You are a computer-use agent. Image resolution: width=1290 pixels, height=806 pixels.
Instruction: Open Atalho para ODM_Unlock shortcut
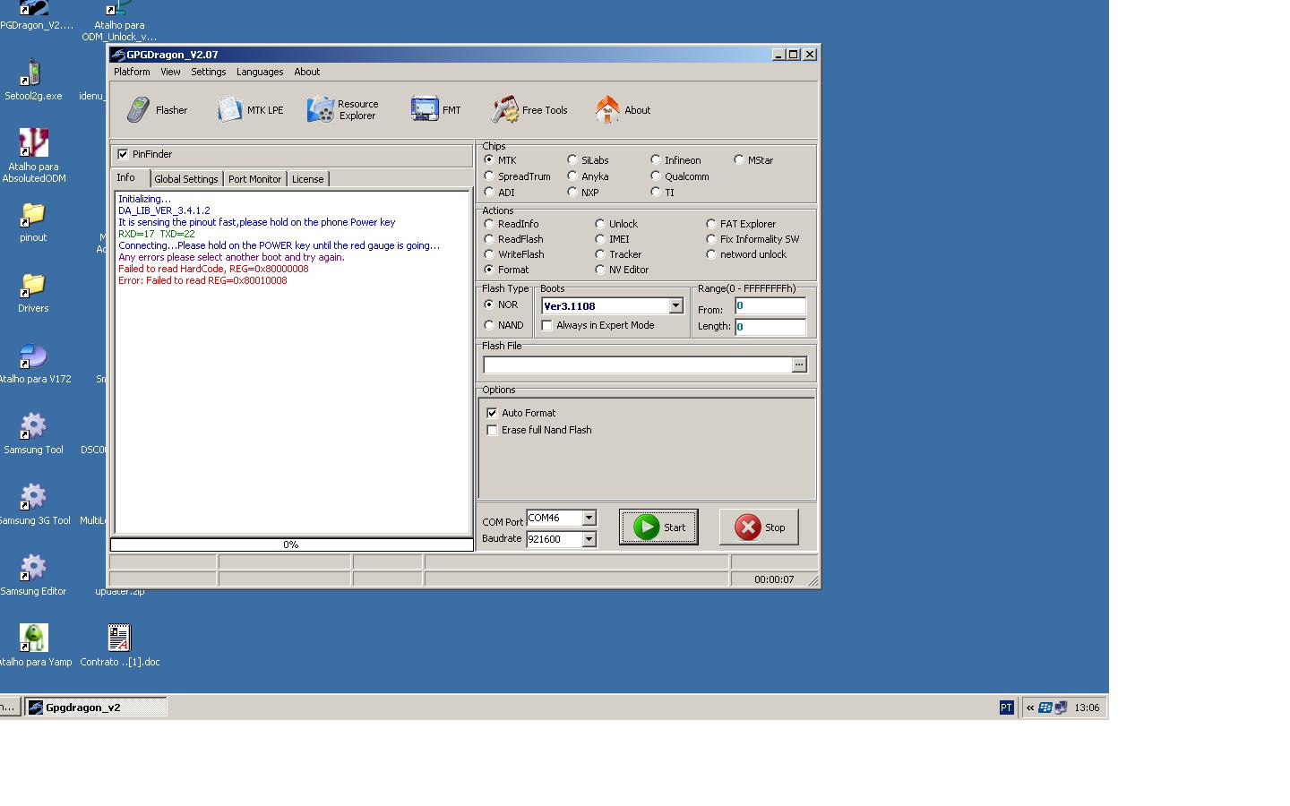[x=119, y=21]
